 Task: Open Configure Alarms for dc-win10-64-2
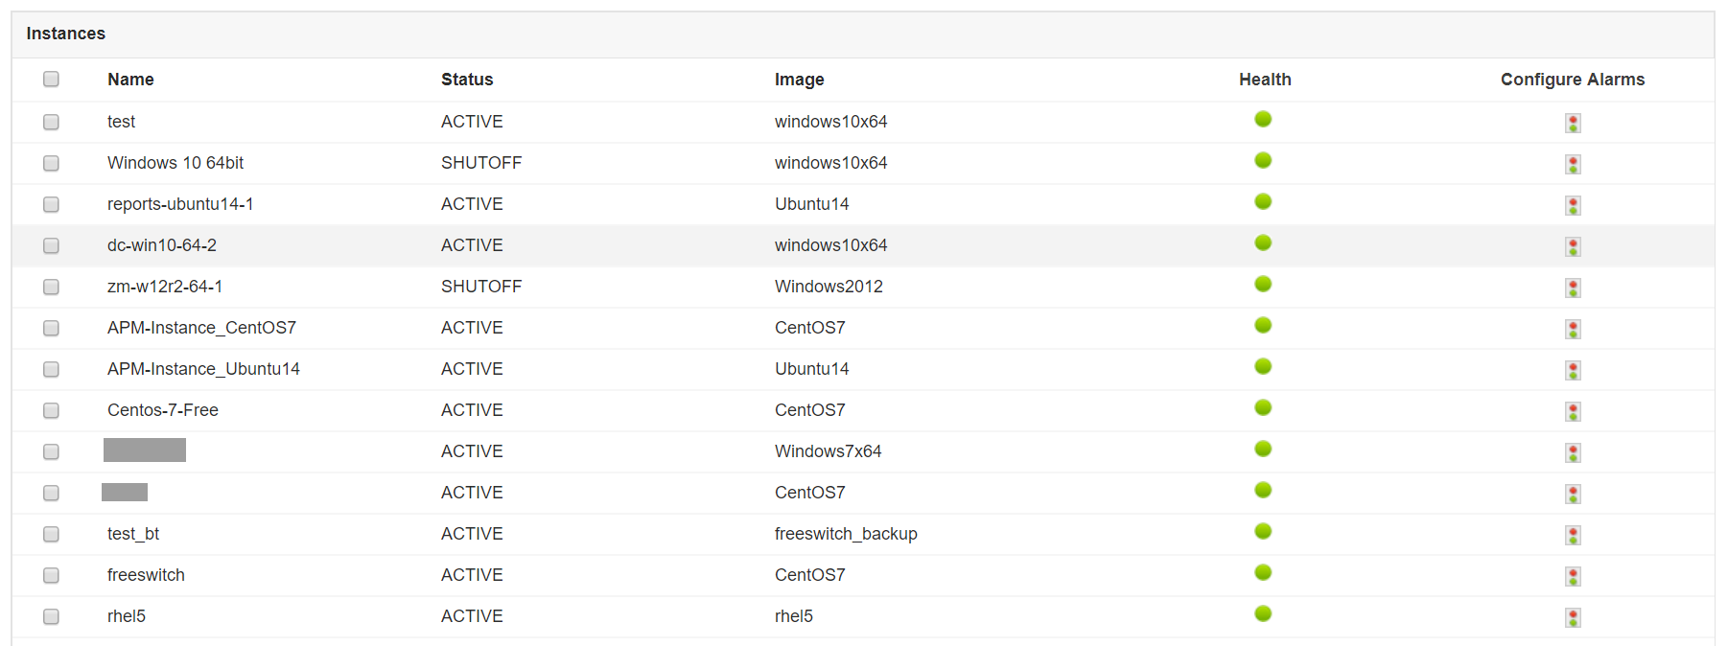point(1573,246)
